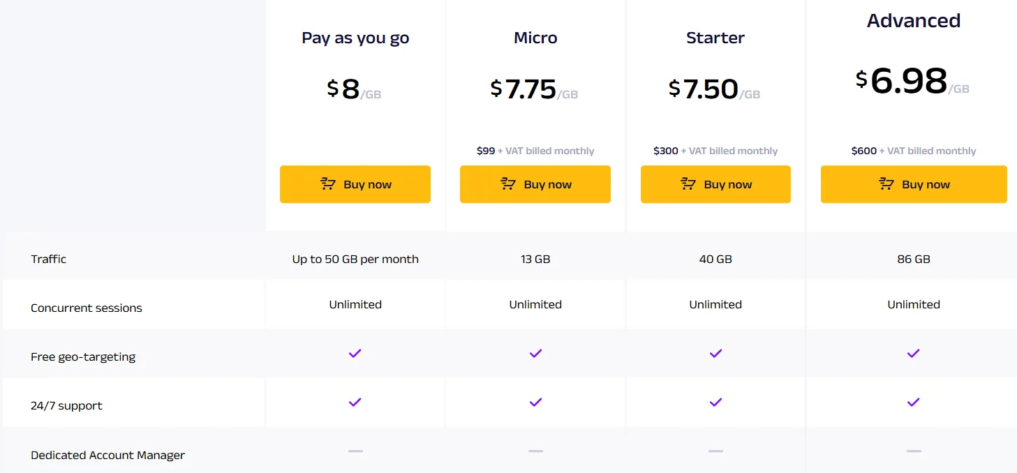1017x473 pixels.
Task: Click cart icon in Advanced plan button
Action: [x=886, y=184]
